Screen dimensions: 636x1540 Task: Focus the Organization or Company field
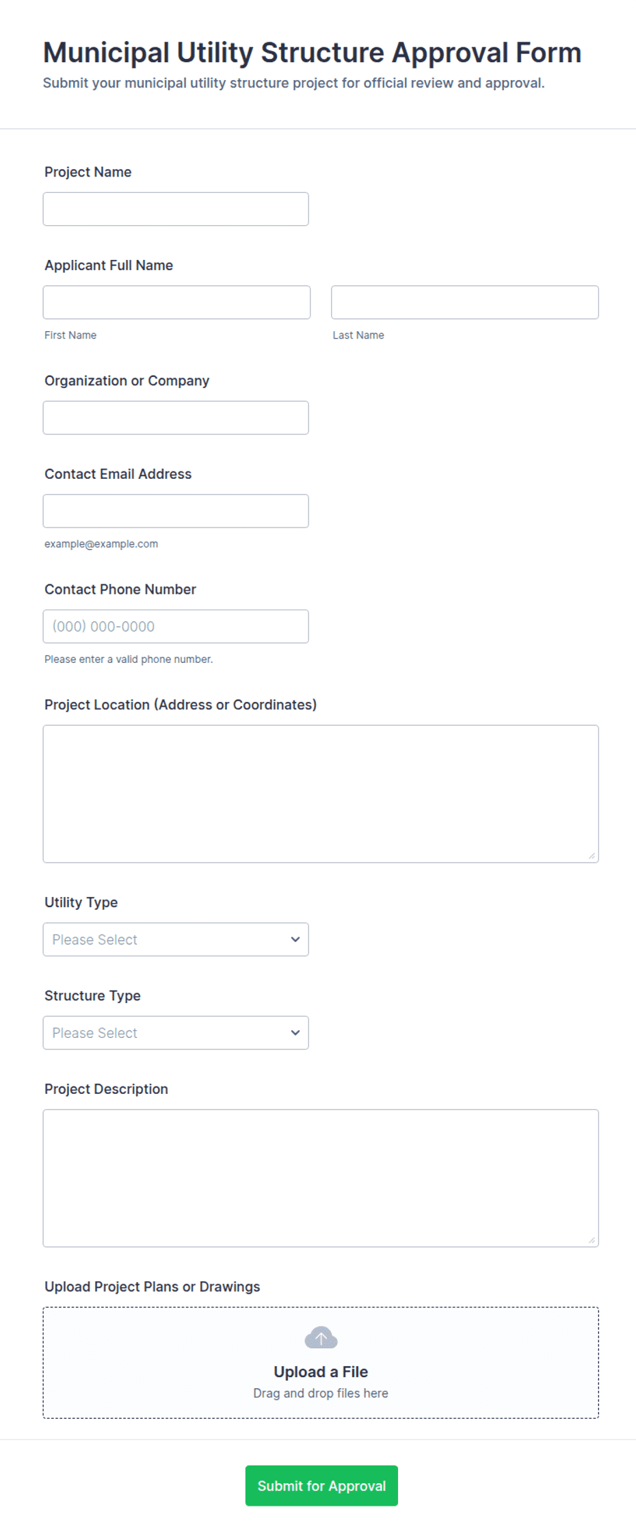(x=176, y=417)
